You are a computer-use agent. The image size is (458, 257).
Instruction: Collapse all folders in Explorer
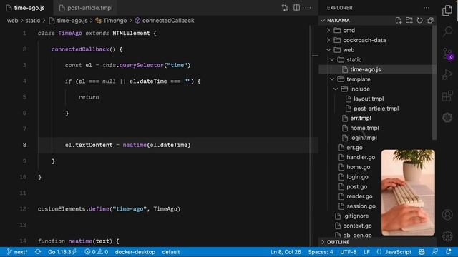point(430,21)
